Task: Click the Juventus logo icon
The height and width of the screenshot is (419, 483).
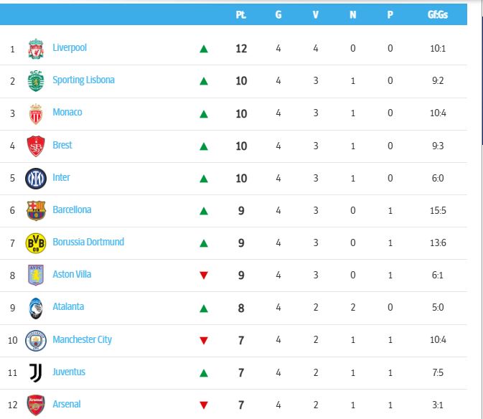Action: [36, 372]
